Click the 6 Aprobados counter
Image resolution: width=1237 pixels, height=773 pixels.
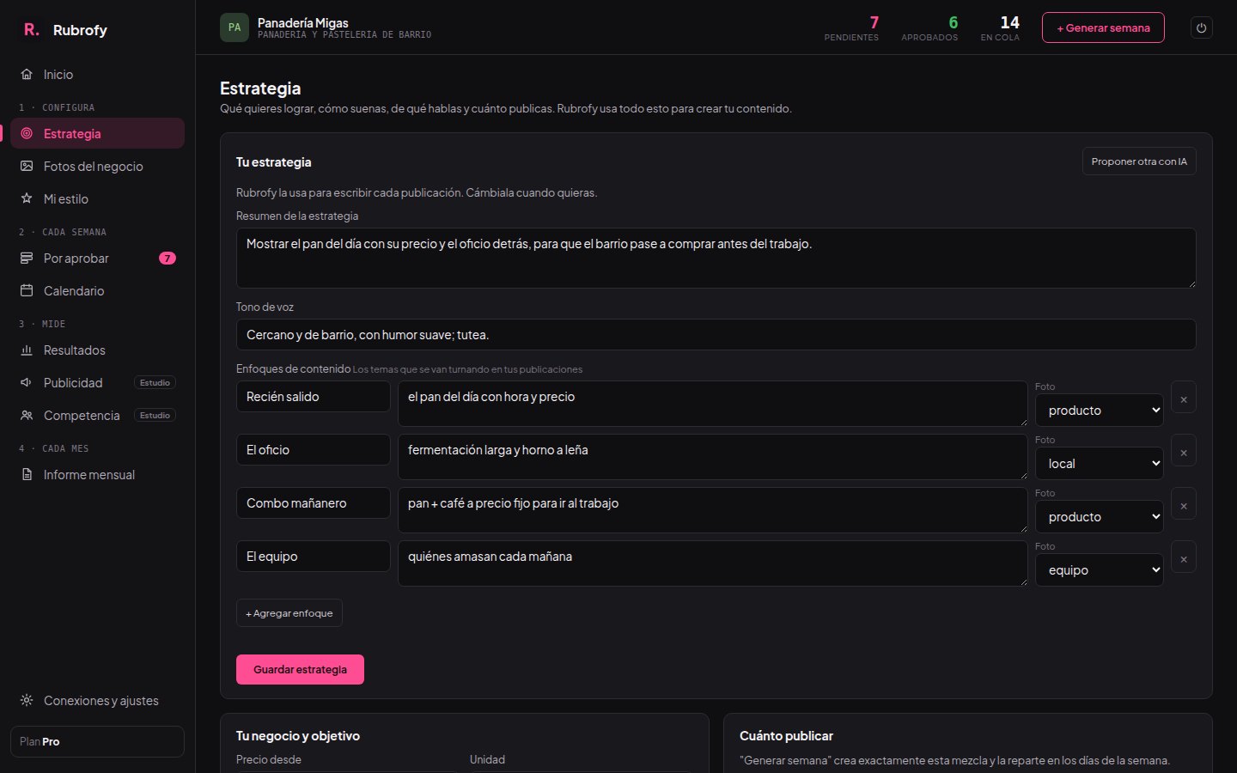point(929,27)
